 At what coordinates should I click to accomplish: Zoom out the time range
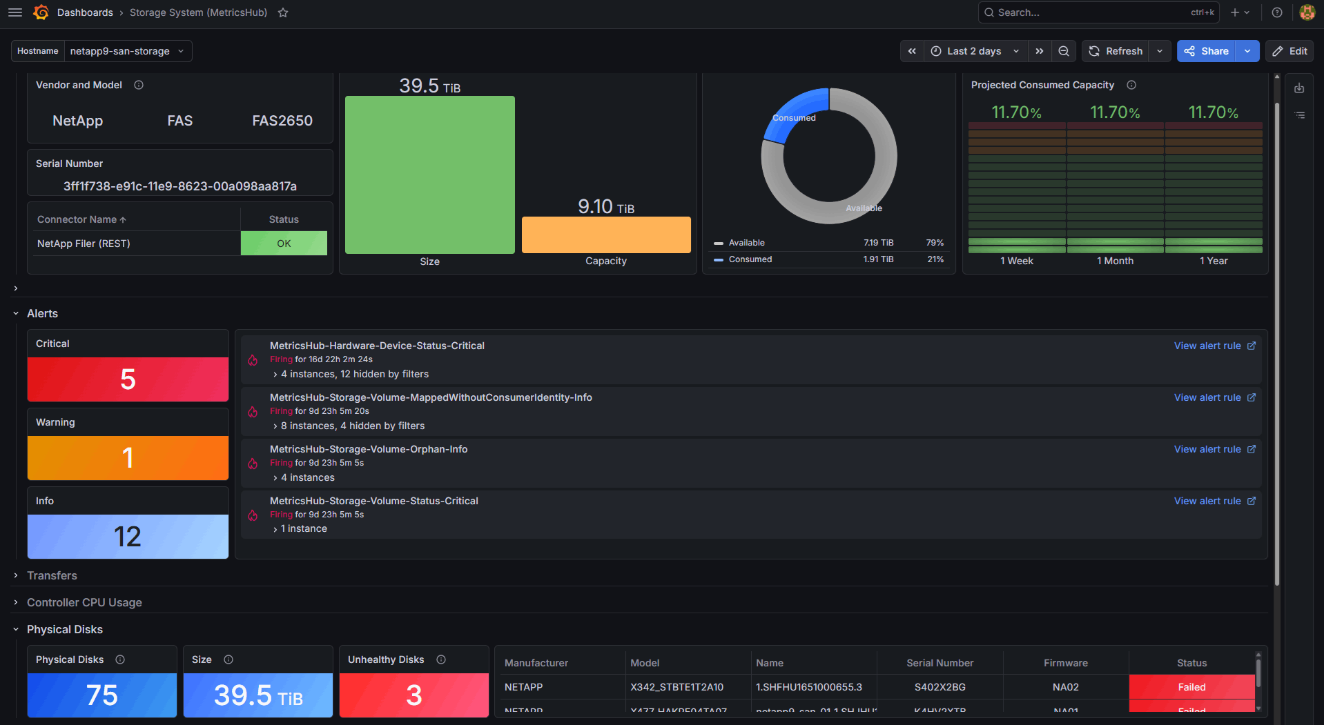click(1064, 51)
